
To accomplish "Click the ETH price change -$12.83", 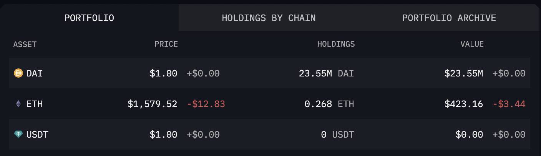I will (x=206, y=104).
